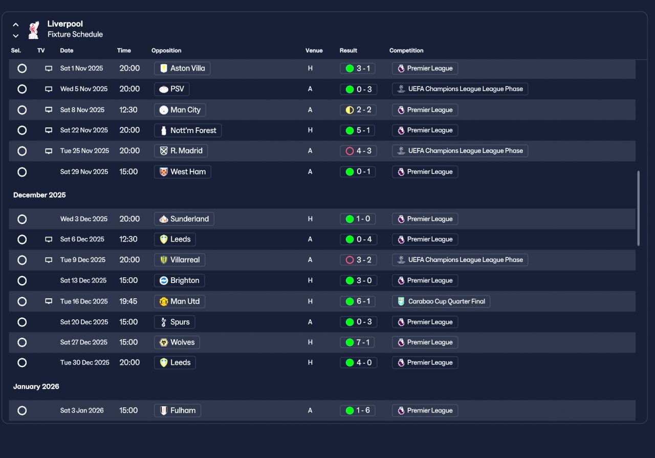Image resolution: width=655 pixels, height=458 pixels.
Task: Select the radio button for Fulham fixture
Action: click(x=22, y=410)
